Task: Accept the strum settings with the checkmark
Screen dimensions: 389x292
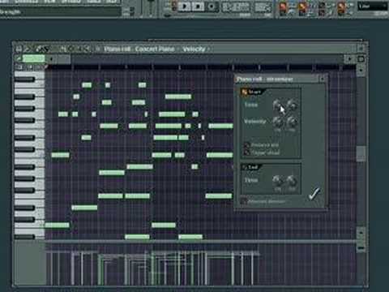Action: [x=314, y=194]
